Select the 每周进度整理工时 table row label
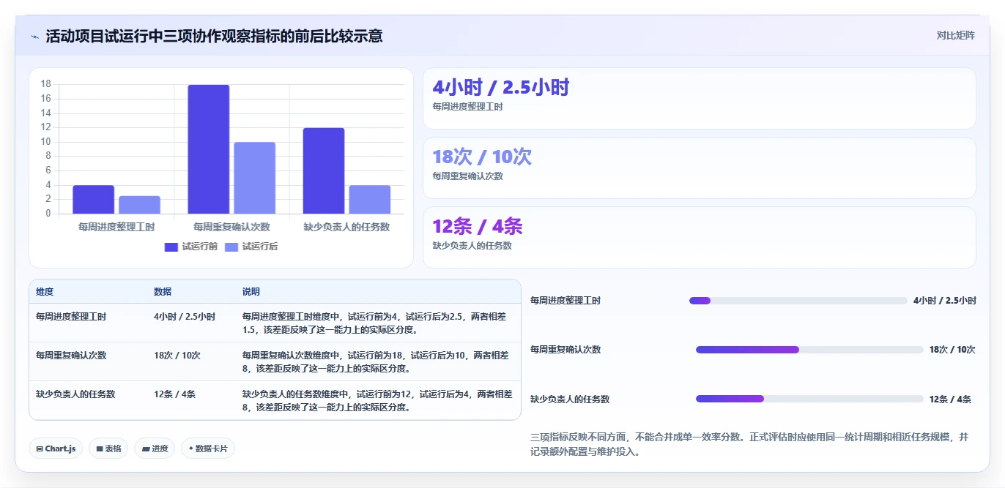This screenshot has width=1005, height=488. [71, 317]
